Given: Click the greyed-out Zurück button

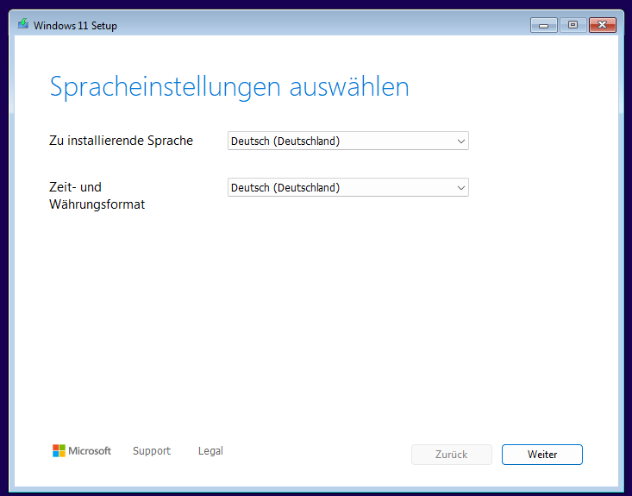Looking at the screenshot, I should 452,455.
